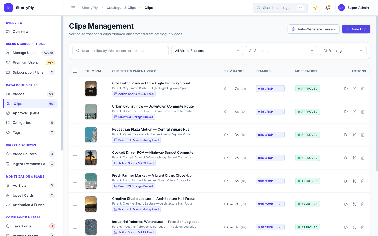Open the All Framing filter dropdown
The image size is (378, 236).
pos(343,51)
